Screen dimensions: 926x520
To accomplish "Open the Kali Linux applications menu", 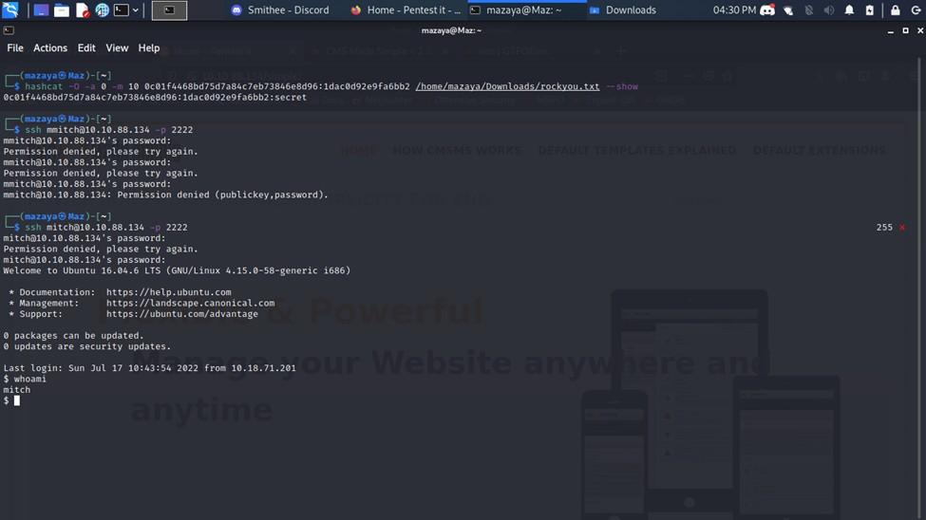I will 10,10.
